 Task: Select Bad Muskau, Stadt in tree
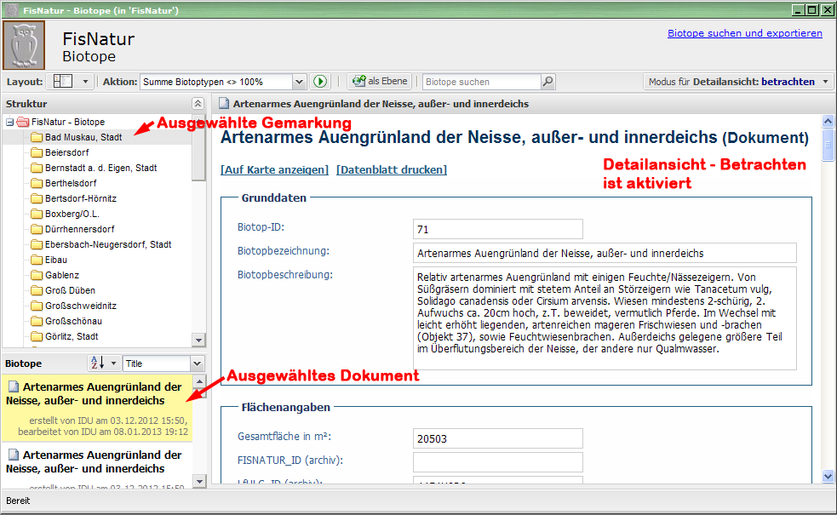(x=83, y=137)
